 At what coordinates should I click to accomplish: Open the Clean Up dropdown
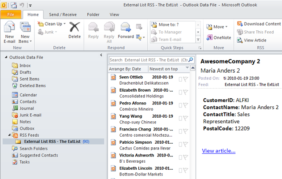(52, 24)
